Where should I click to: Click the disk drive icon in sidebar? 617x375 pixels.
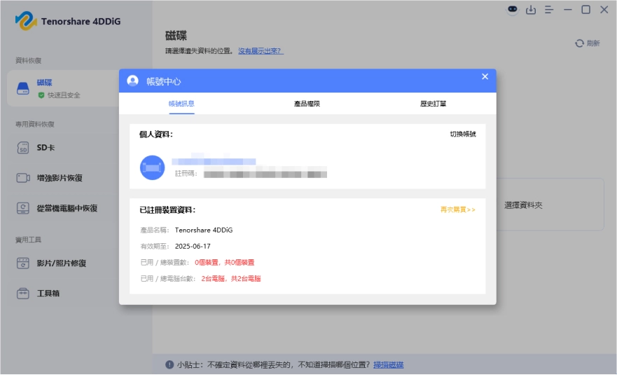point(23,88)
